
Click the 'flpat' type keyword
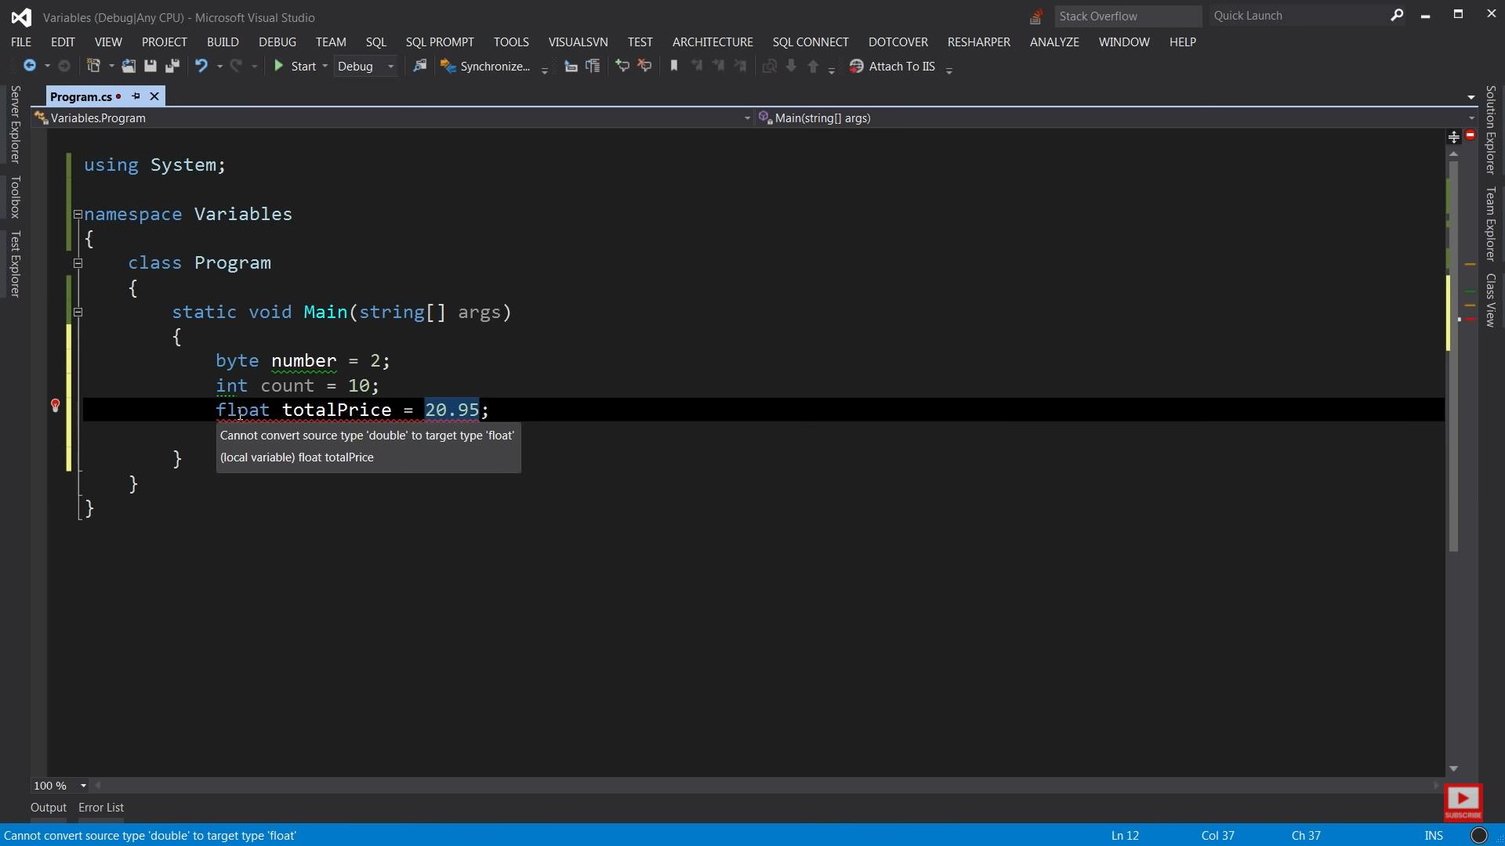pos(242,410)
